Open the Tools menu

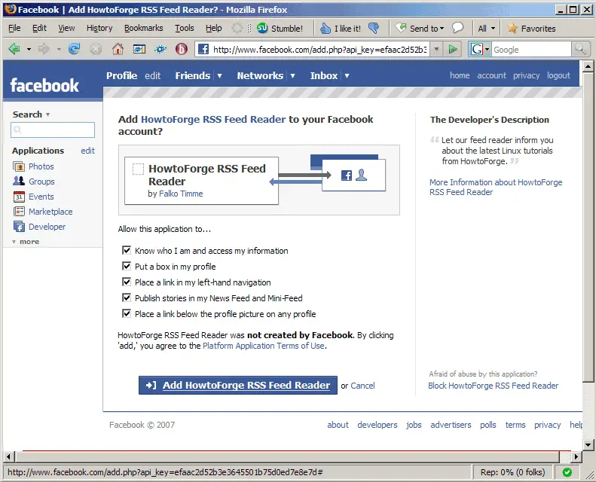[x=185, y=28]
